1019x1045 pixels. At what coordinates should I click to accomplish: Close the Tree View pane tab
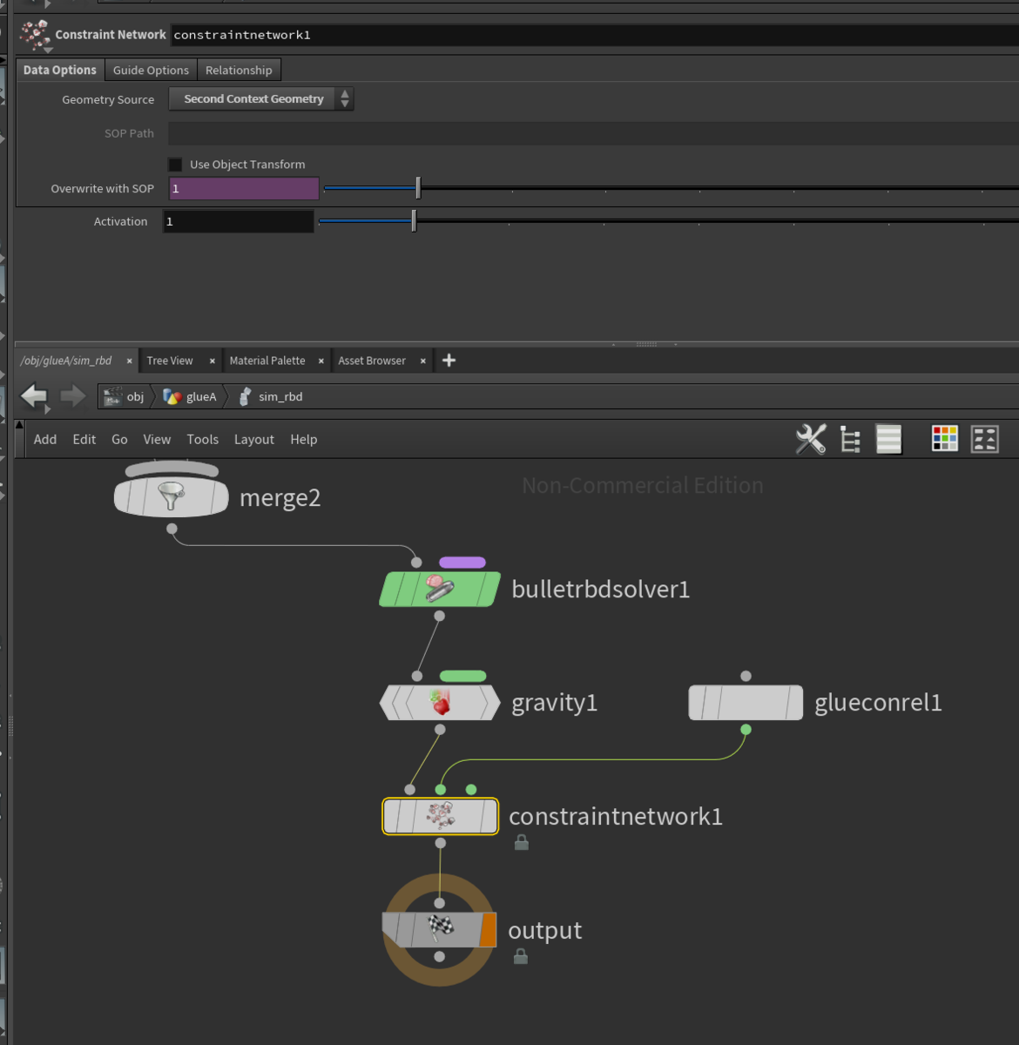tap(213, 361)
